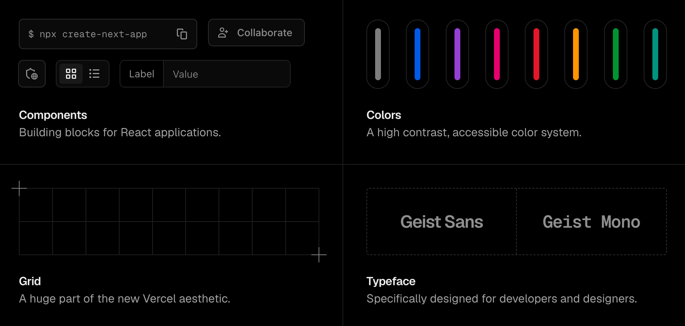Select the pink color swatch

pyautogui.click(x=497, y=54)
